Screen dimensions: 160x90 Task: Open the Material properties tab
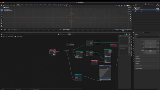pyautogui.click(x=133, y=59)
